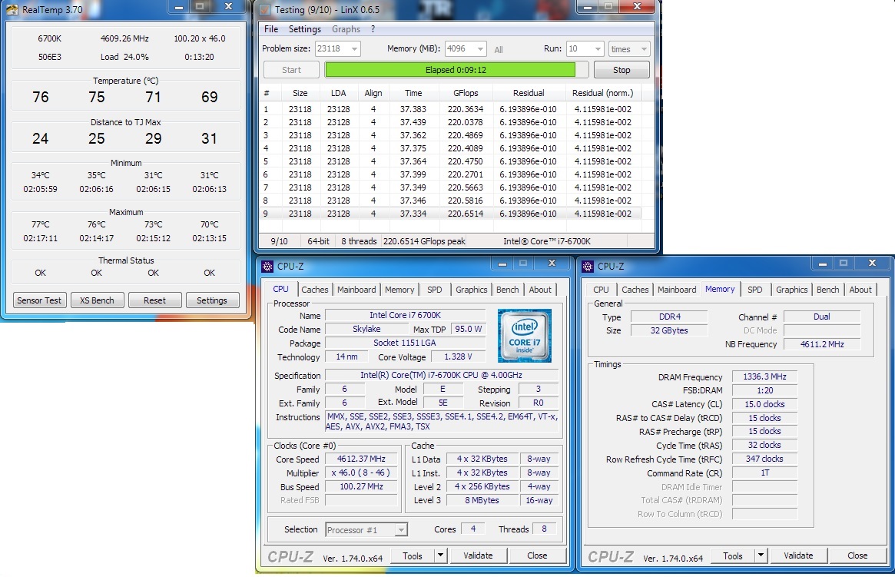Switch to CPU tab in right CPU-Z
This screenshot has height=577, width=895.
coord(601,290)
